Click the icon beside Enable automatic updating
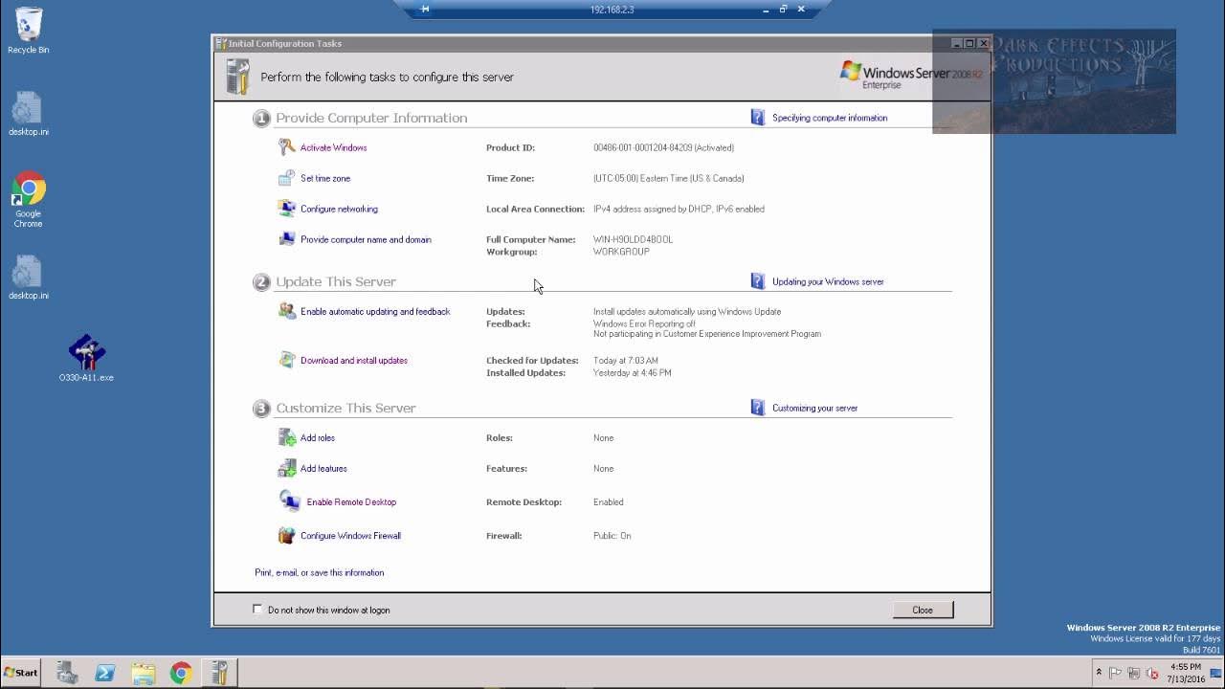This screenshot has width=1225, height=689. tap(287, 311)
